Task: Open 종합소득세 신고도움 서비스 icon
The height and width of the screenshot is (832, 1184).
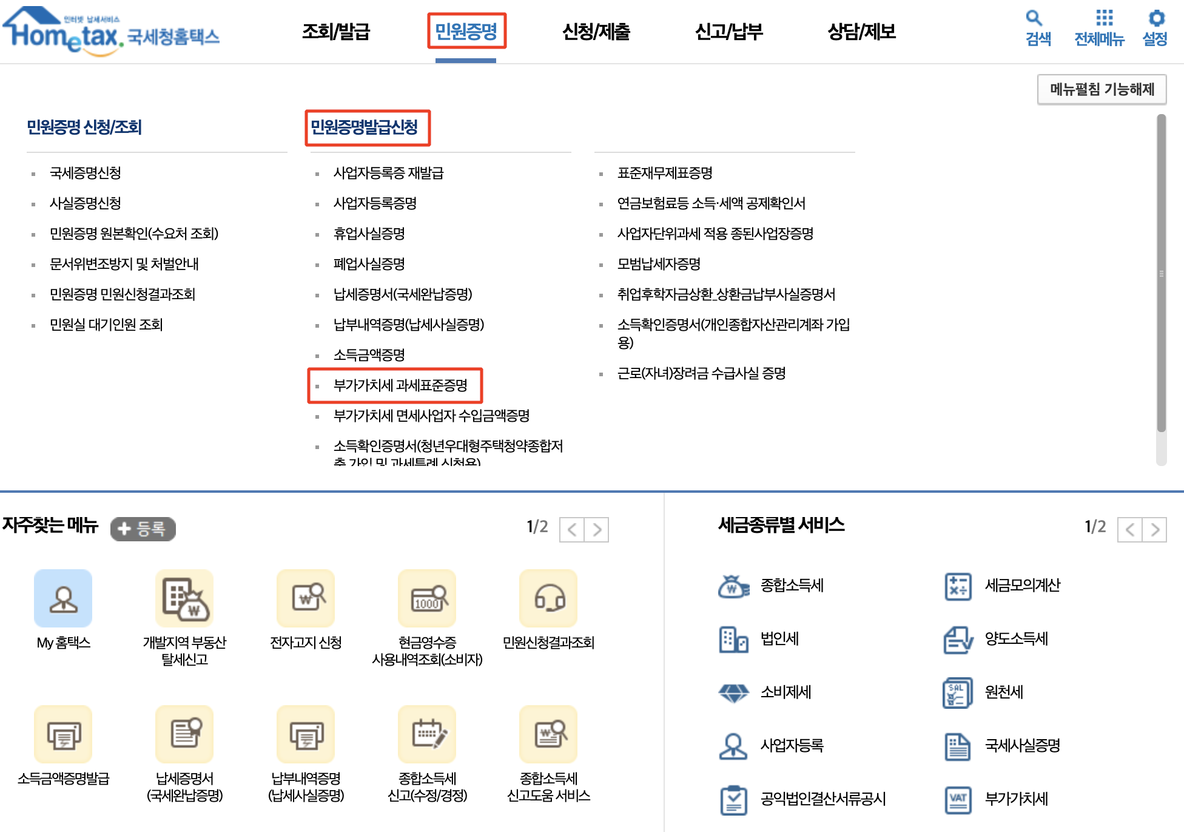Action: (x=548, y=734)
